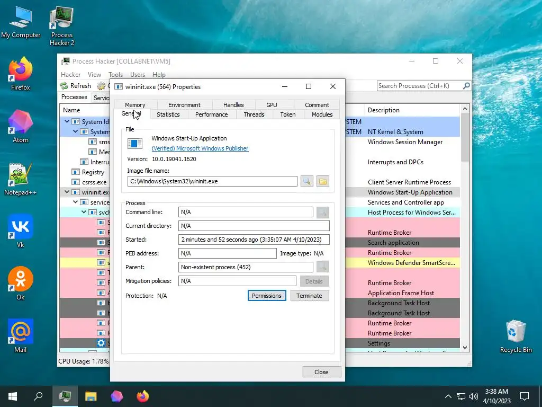
Task: Collapse the System Idle Process tree node
Action: (67, 121)
